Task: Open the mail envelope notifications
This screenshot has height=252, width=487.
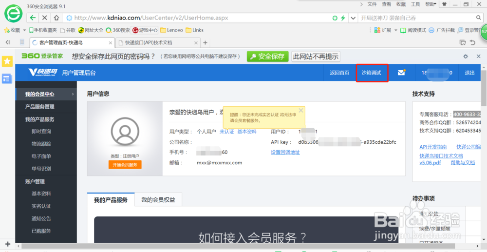Action: pyautogui.click(x=402, y=73)
